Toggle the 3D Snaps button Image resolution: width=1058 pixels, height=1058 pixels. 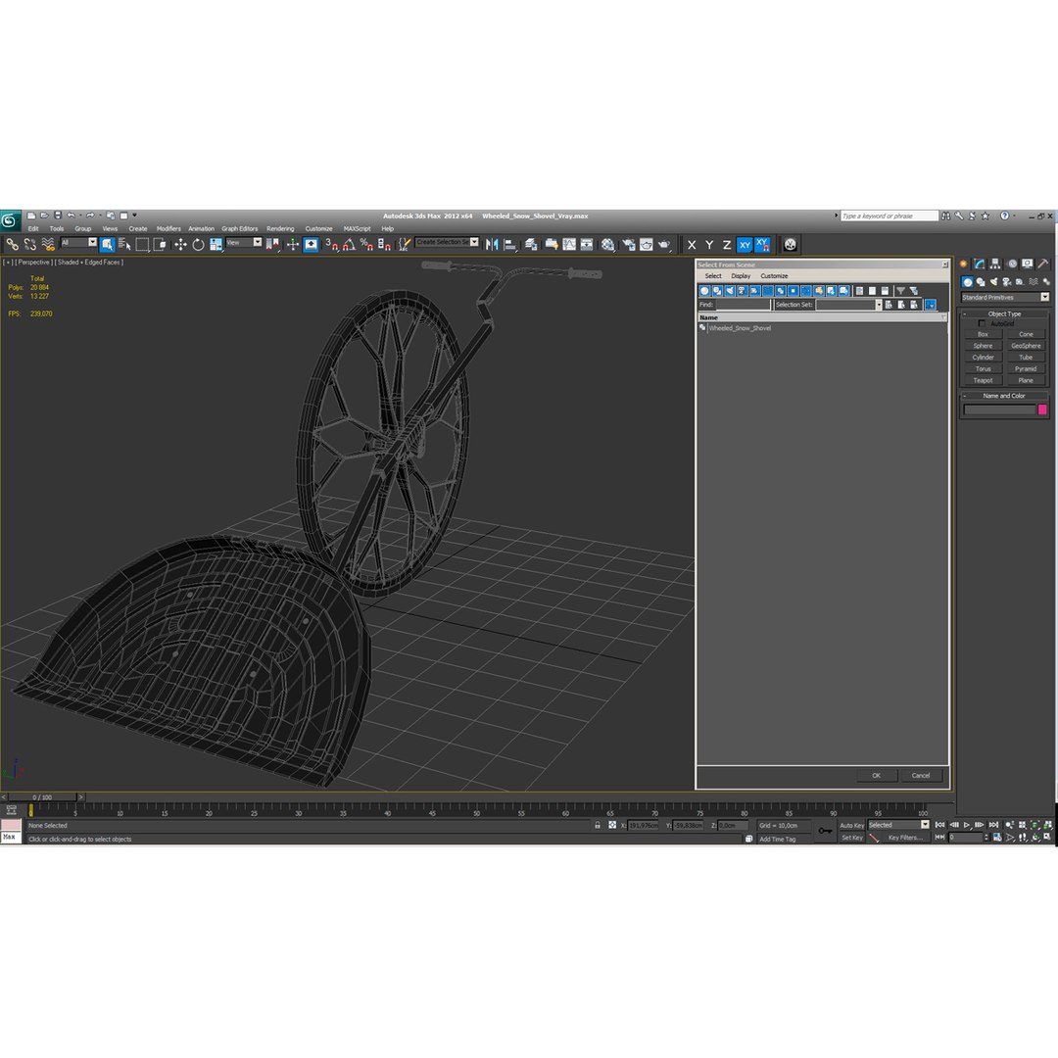(x=331, y=244)
